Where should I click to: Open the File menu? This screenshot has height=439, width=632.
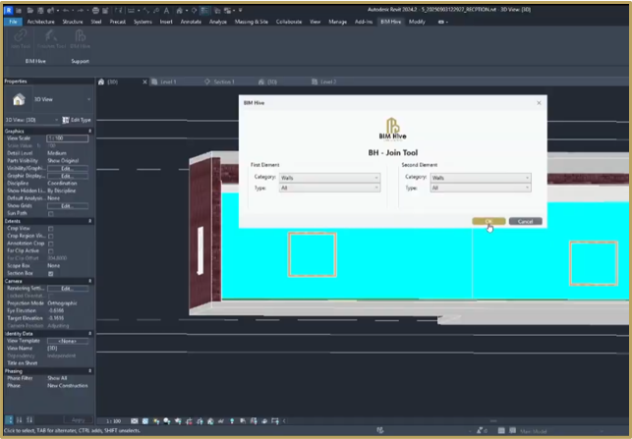pos(13,22)
